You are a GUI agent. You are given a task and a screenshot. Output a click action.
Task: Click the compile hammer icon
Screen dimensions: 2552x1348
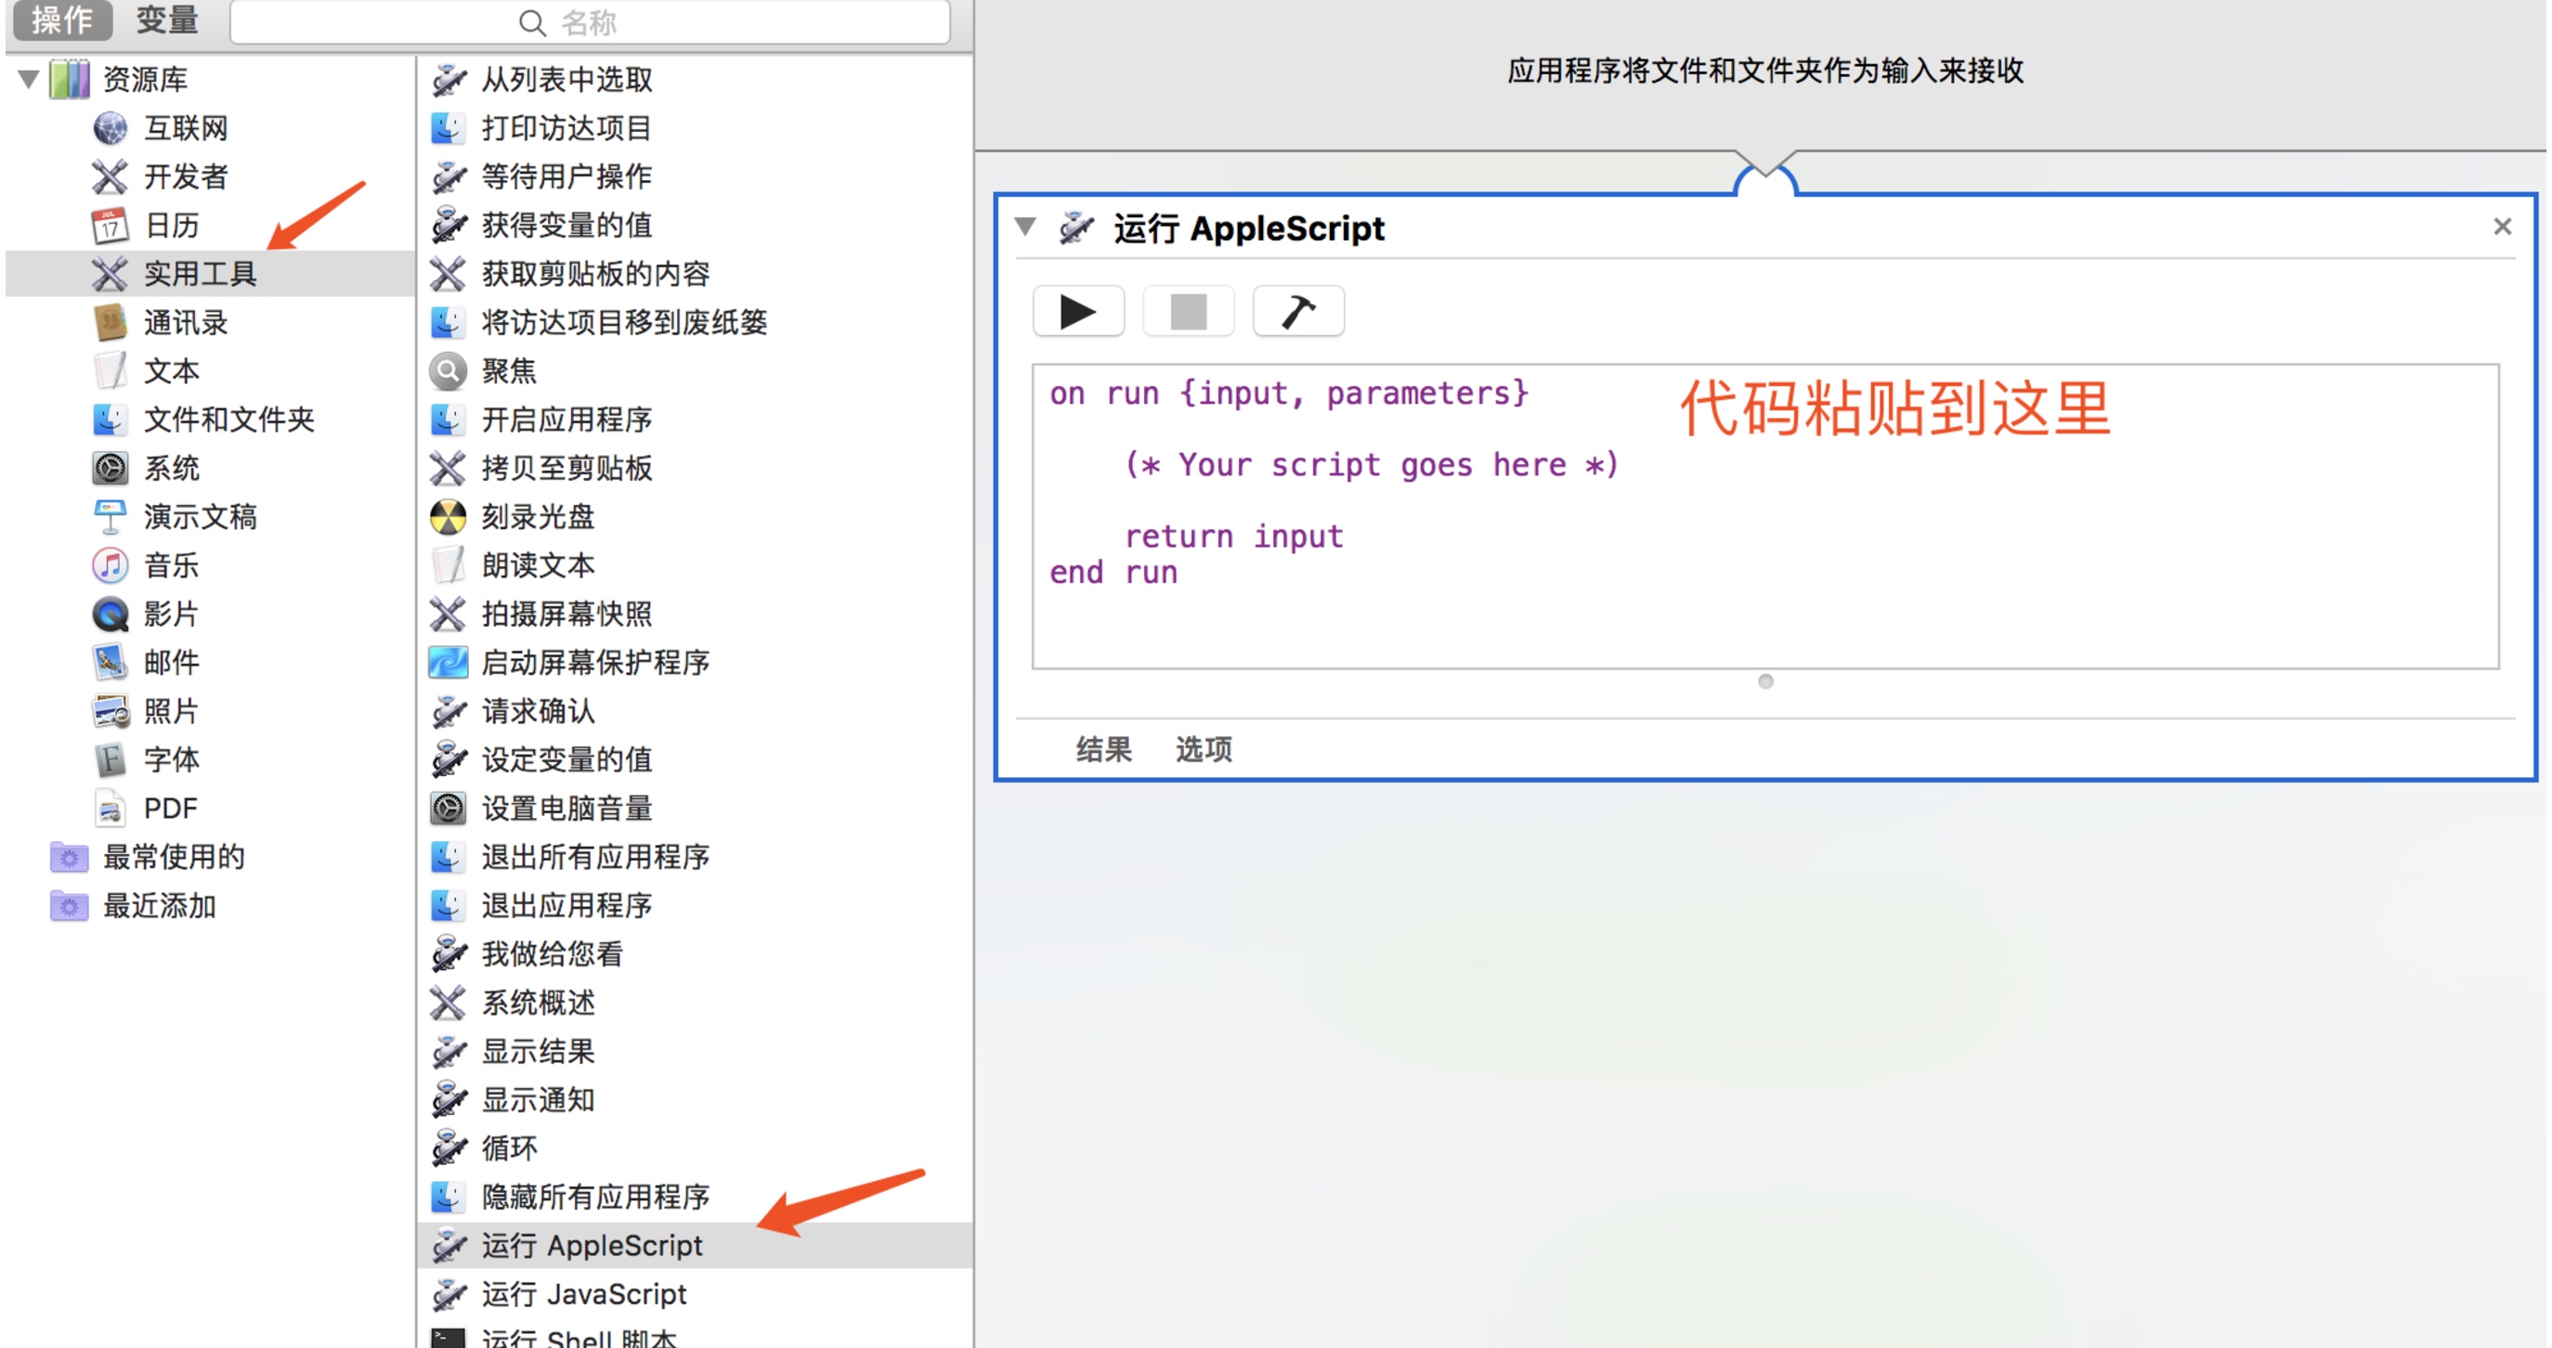(1297, 313)
